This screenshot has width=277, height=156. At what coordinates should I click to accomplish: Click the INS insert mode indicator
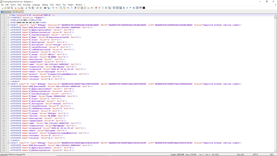(x=272, y=154)
